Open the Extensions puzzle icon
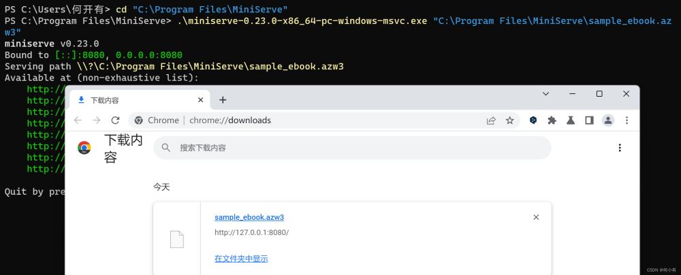Image resolution: width=681 pixels, height=275 pixels. tap(552, 120)
